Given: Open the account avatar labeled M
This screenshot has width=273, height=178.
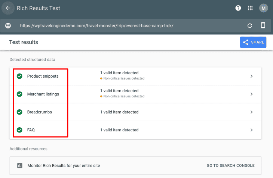Looking at the screenshot, I should [263, 8].
